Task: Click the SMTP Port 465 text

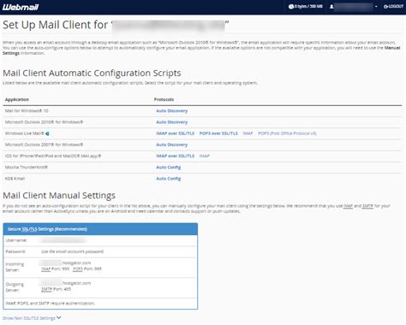Action: 56,289
